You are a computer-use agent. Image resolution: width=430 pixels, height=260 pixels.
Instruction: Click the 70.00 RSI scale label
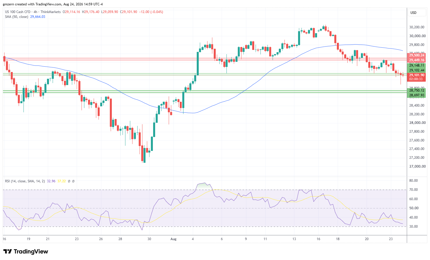tap(414, 190)
